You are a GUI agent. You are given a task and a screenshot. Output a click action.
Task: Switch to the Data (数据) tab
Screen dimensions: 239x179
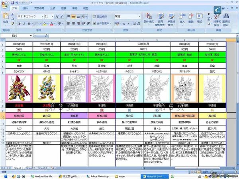click(x=64, y=8)
